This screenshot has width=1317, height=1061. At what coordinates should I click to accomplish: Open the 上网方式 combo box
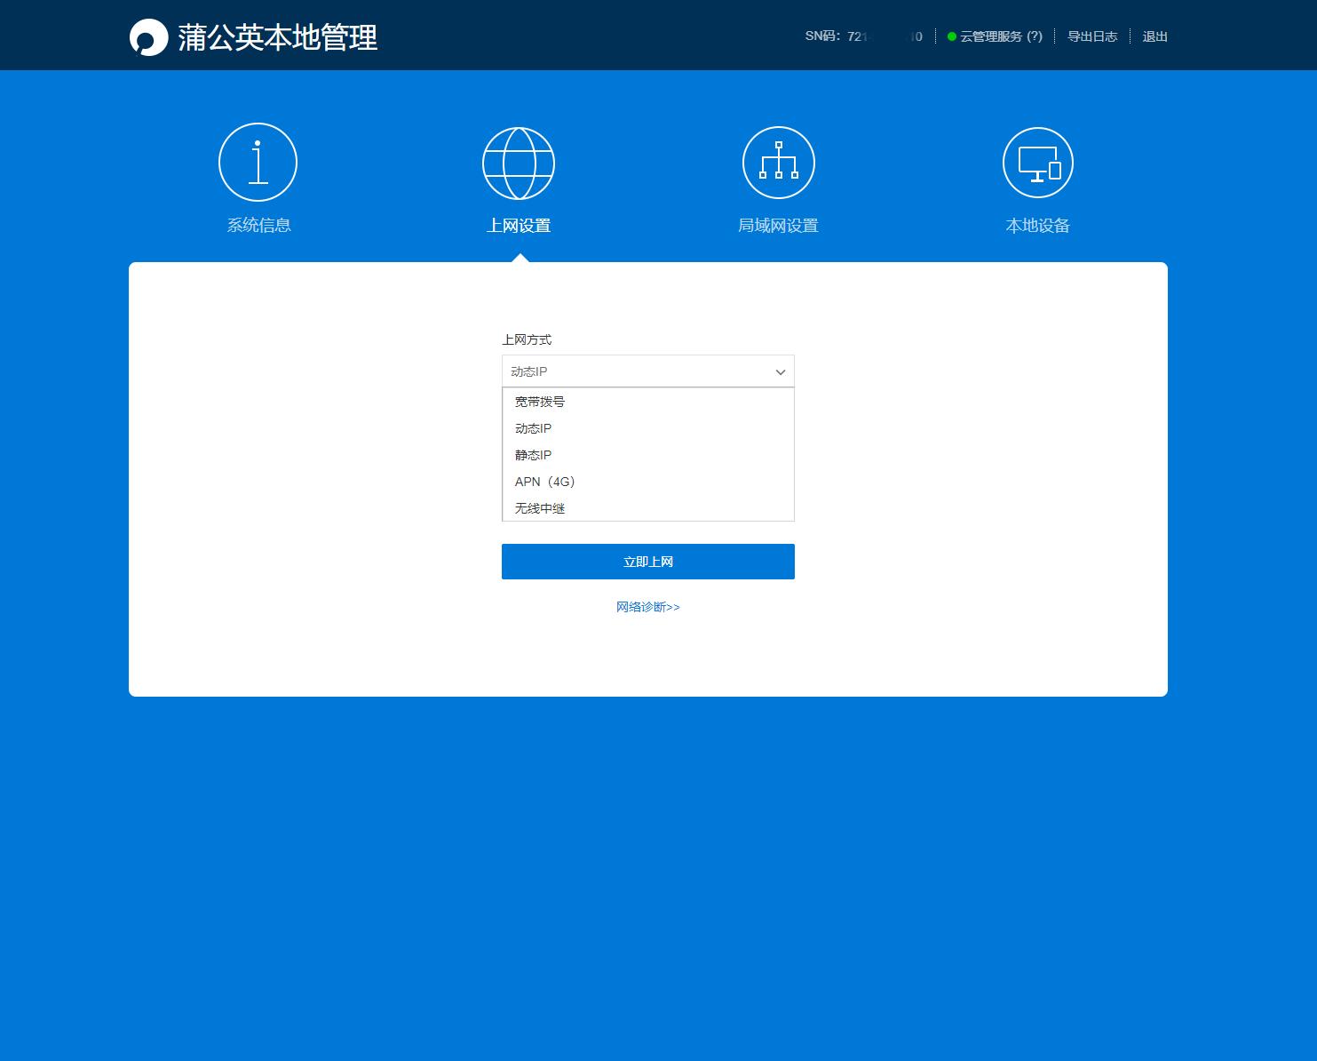[647, 371]
